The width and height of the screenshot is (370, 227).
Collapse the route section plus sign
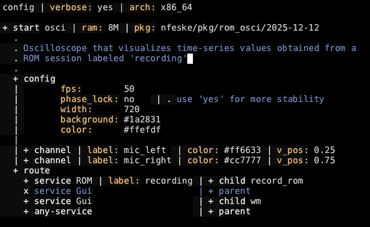pos(16,170)
